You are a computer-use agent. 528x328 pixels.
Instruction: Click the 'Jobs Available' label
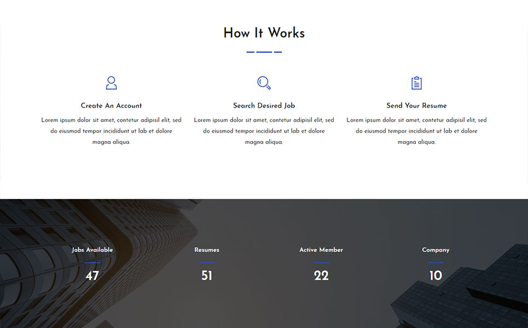[92, 250]
